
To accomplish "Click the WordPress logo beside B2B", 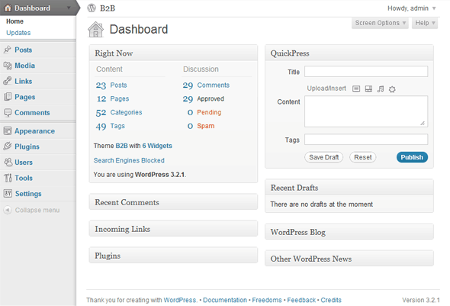I will (x=92, y=8).
